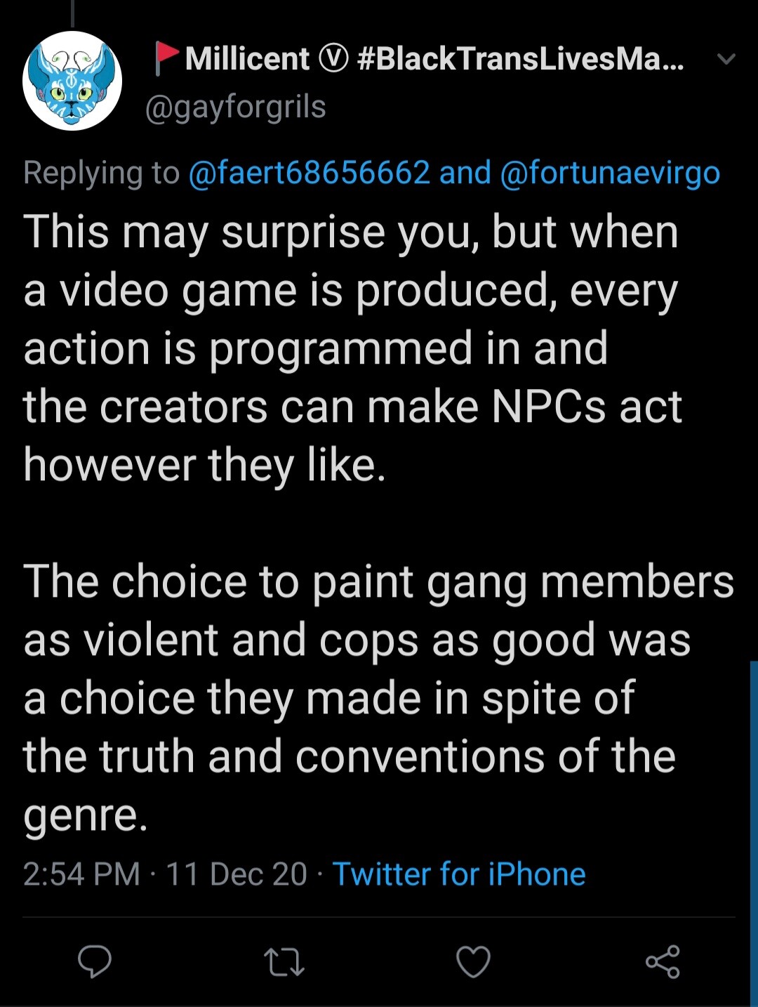
Task: Click the "The choice to paint gang members" paragraph
Action: pyautogui.click(x=365, y=697)
